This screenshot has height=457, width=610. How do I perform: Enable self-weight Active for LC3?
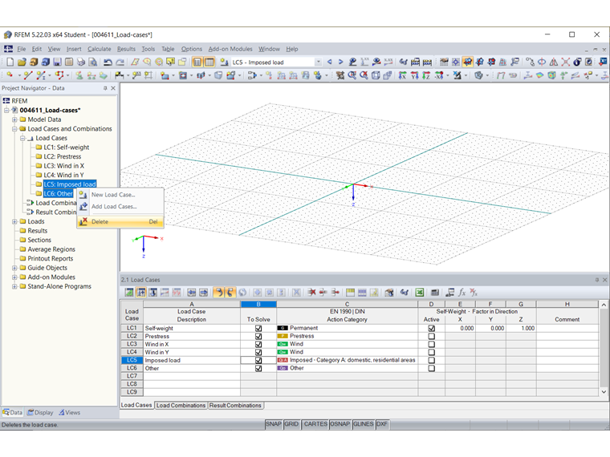click(x=432, y=344)
